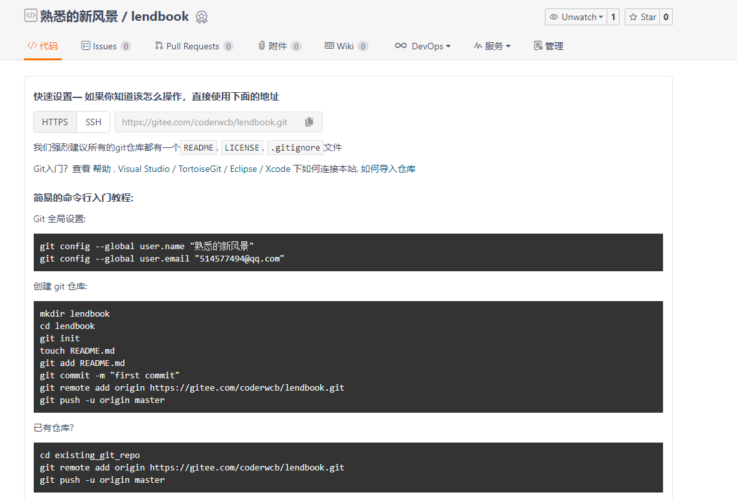The image size is (737, 499).
Task: Open the Xcode guide link
Action: pos(278,169)
